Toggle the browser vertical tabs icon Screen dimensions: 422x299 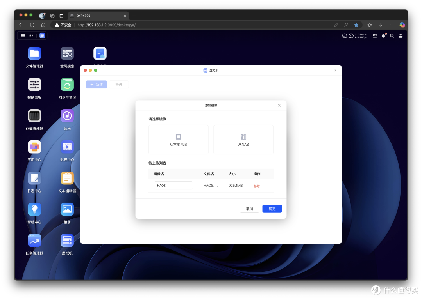[x=61, y=16]
